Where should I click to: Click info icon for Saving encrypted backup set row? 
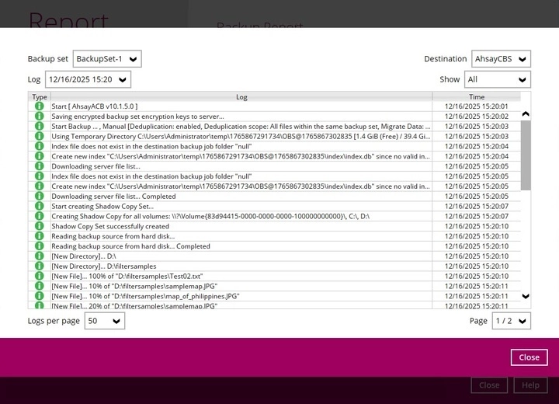[39, 117]
